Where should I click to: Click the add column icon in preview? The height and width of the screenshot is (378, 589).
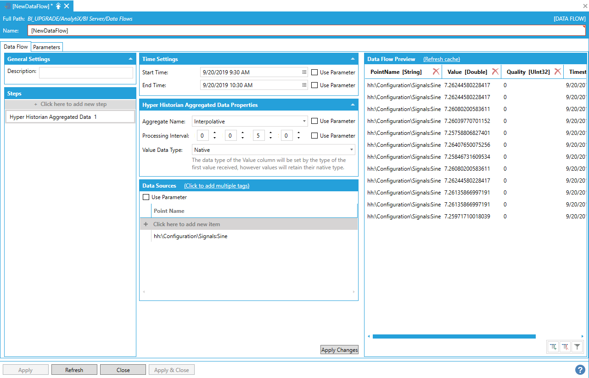pos(553,347)
